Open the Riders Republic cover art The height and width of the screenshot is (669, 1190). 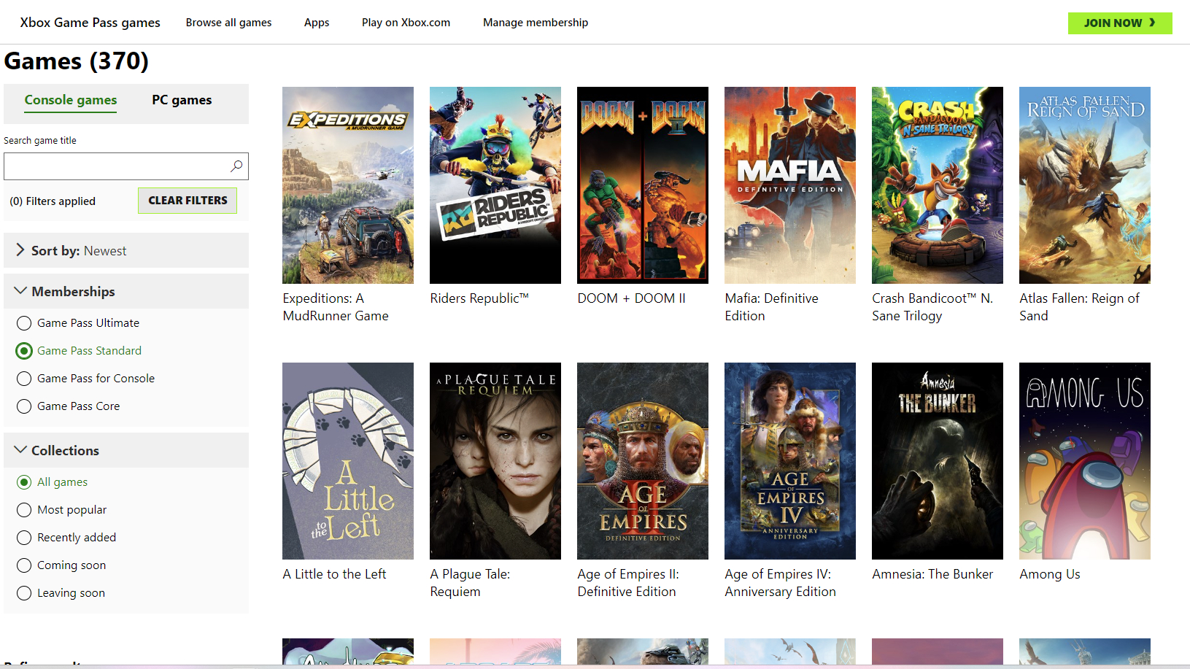coord(495,185)
